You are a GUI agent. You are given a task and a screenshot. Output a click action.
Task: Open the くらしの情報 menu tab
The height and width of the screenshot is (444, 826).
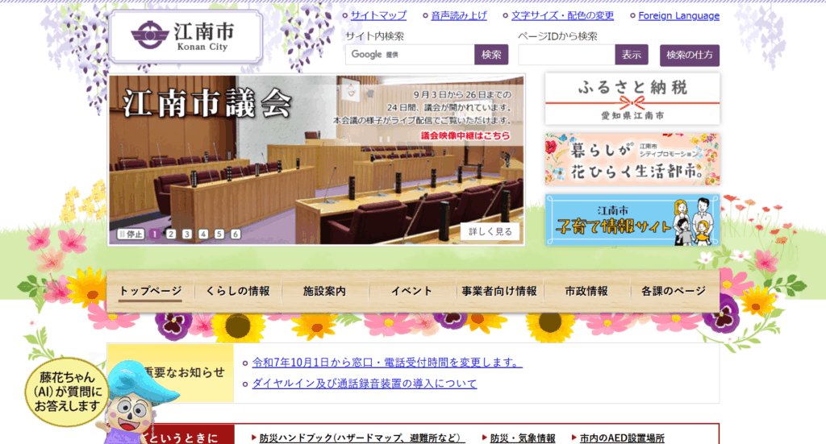pos(238,292)
